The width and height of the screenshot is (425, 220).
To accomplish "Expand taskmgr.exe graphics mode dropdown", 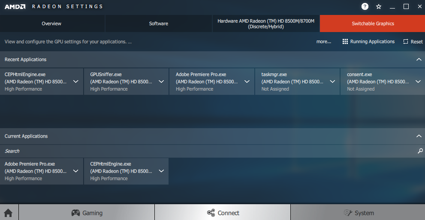I will tap(332, 82).
